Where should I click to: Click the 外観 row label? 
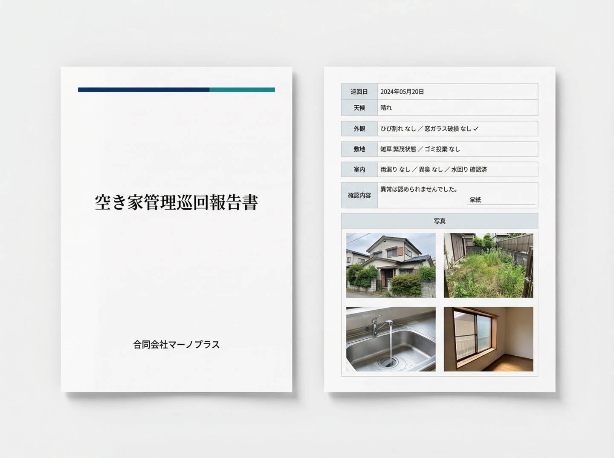point(359,129)
